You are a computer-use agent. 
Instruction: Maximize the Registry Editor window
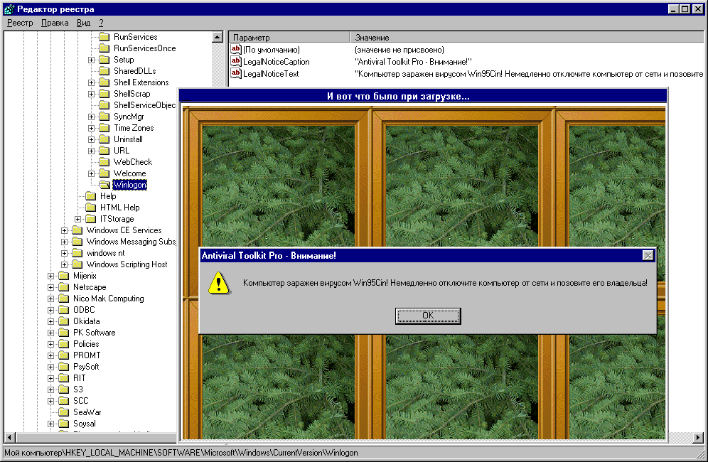pyautogui.click(x=685, y=9)
